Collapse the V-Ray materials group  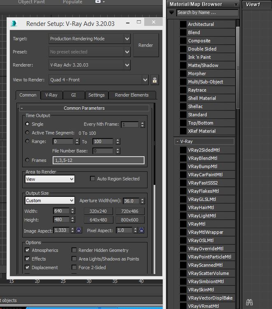(x=204, y=141)
